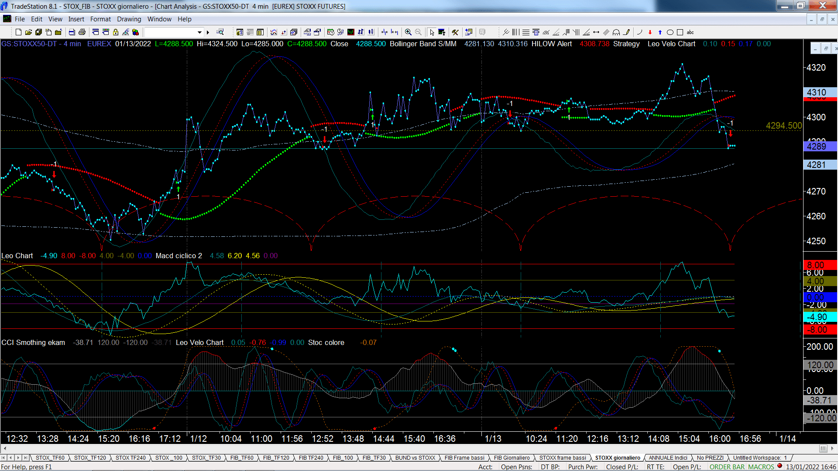Select the vertical lines drawing tool

(516, 32)
